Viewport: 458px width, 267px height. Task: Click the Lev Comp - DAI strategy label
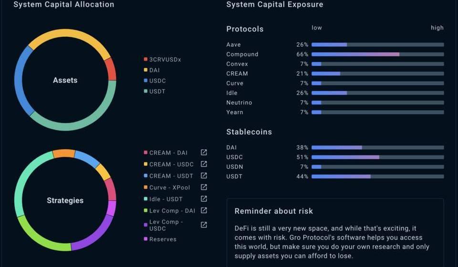pos(168,211)
